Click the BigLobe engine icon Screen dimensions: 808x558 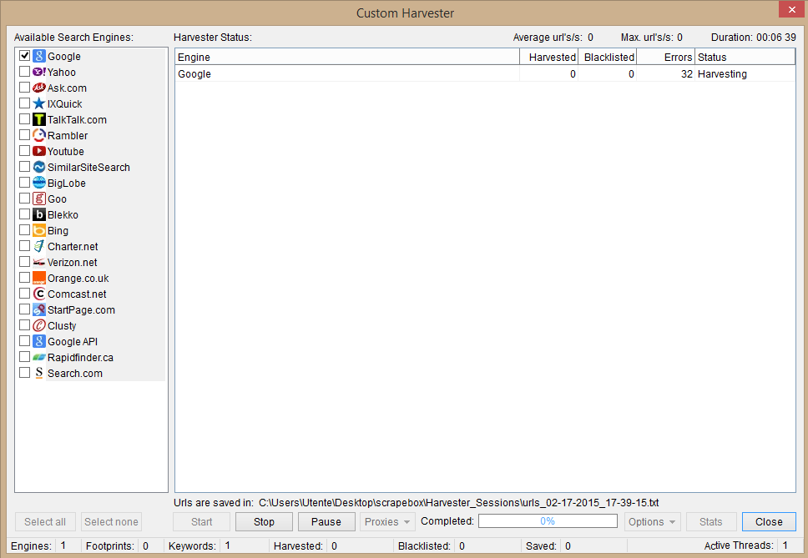[x=39, y=183]
